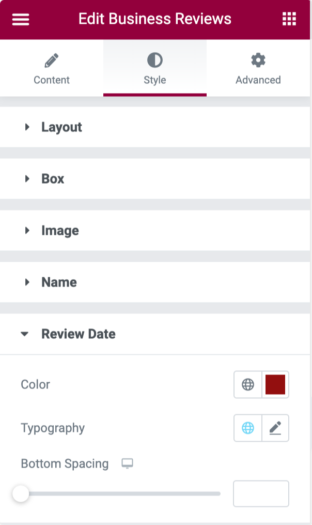This screenshot has height=525, width=312.
Task: Click the Content pencil icon
Action: 52,61
